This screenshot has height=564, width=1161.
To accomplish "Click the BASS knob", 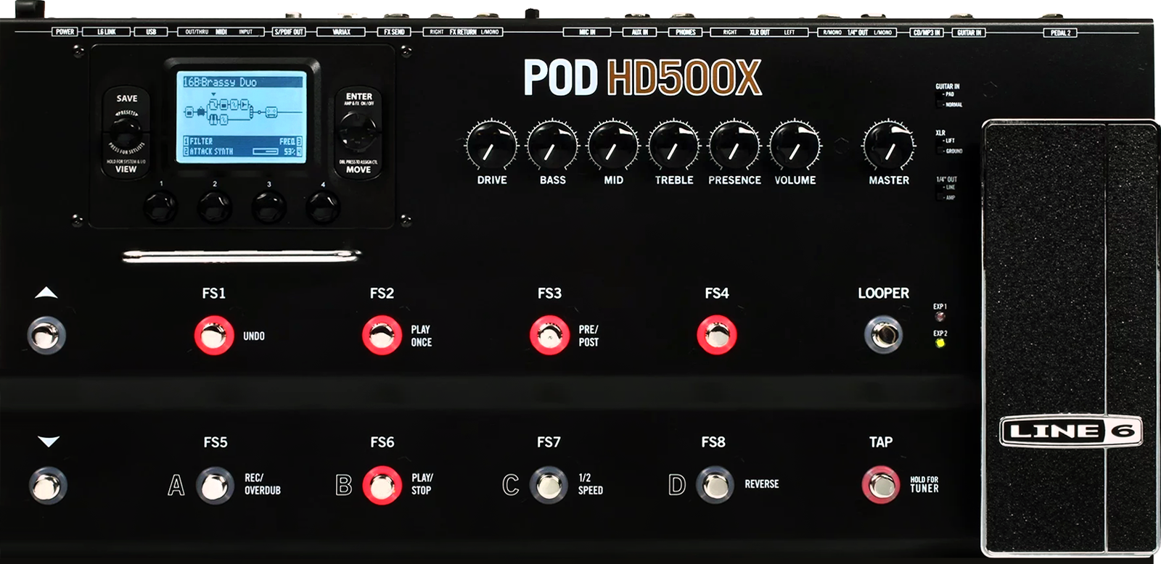I will tap(552, 146).
